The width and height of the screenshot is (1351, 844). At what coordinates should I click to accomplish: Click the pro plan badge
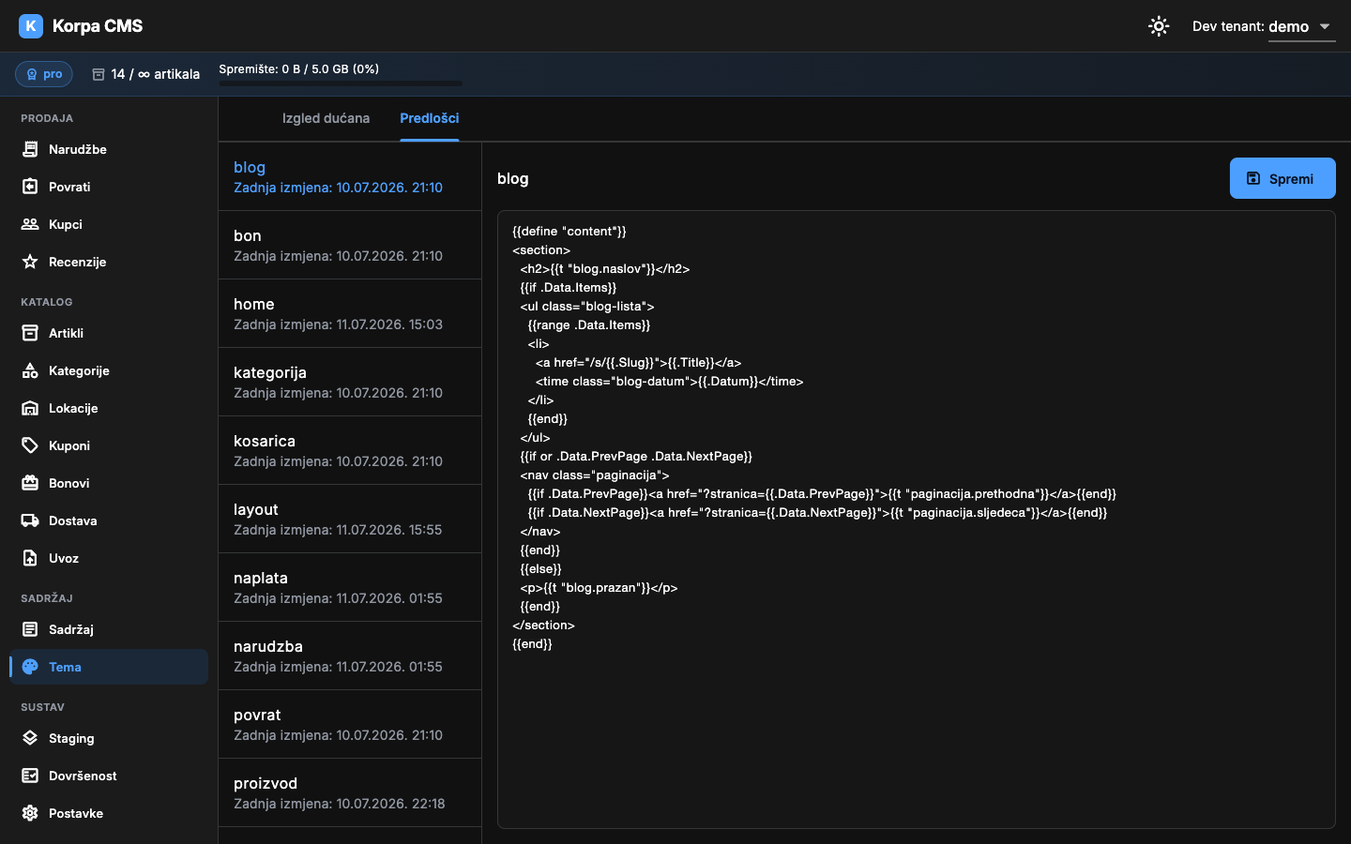click(44, 74)
